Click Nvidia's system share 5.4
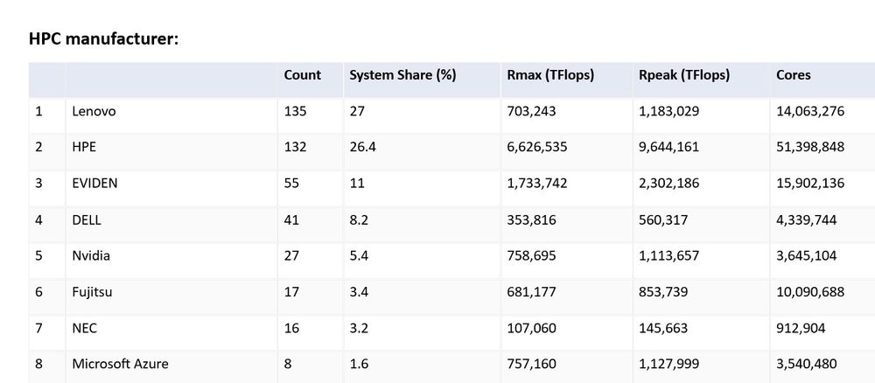The image size is (875, 383). pyautogui.click(x=359, y=256)
